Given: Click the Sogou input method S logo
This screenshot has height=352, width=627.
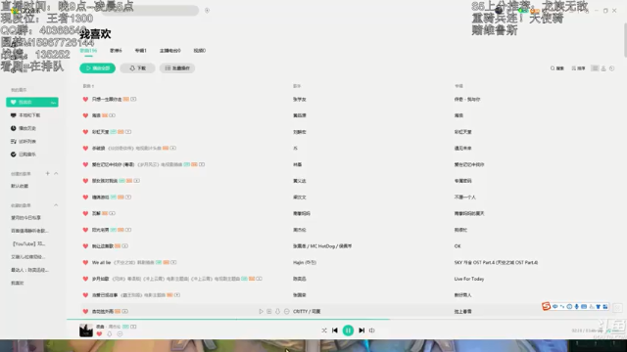Looking at the screenshot, I should 546,306.
